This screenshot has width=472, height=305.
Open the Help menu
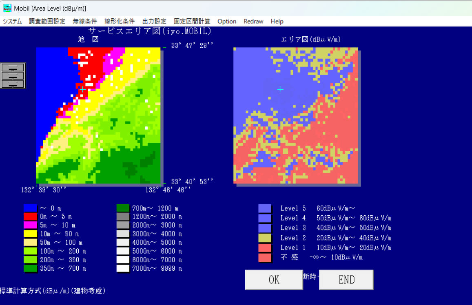[277, 22]
